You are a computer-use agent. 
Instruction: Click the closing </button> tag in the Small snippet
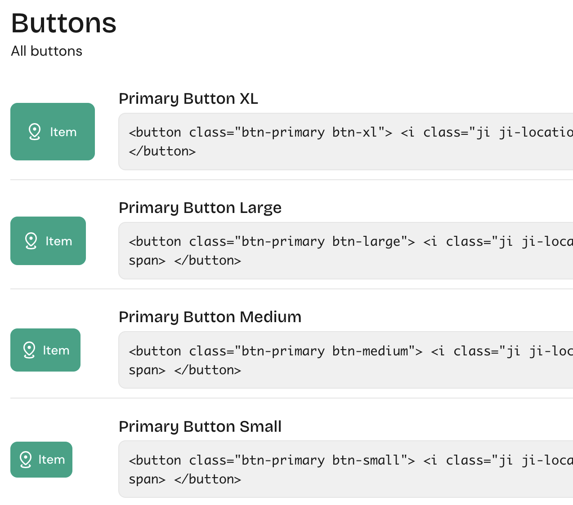[x=207, y=479]
